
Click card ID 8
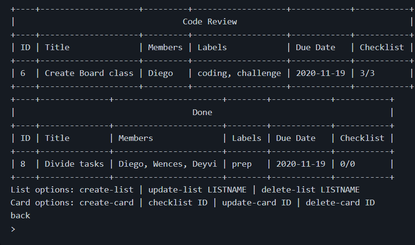[x=23, y=164]
